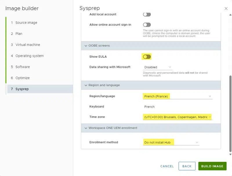This screenshot has width=232, height=176.
Task: Click the BUILD IMAGE button
Action: pos(212,166)
